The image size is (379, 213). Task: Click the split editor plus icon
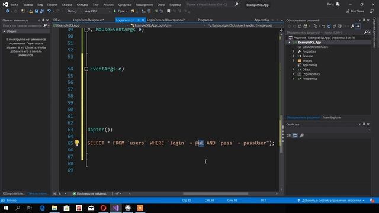point(281,30)
